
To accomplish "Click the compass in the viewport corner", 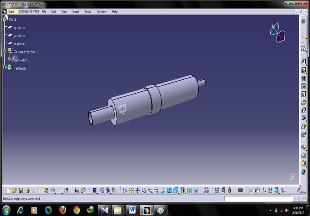I will tap(277, 32).
